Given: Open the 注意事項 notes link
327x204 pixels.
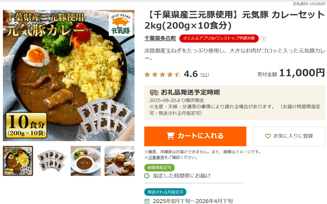Looking at the screenshot, I should pos(156,158).
